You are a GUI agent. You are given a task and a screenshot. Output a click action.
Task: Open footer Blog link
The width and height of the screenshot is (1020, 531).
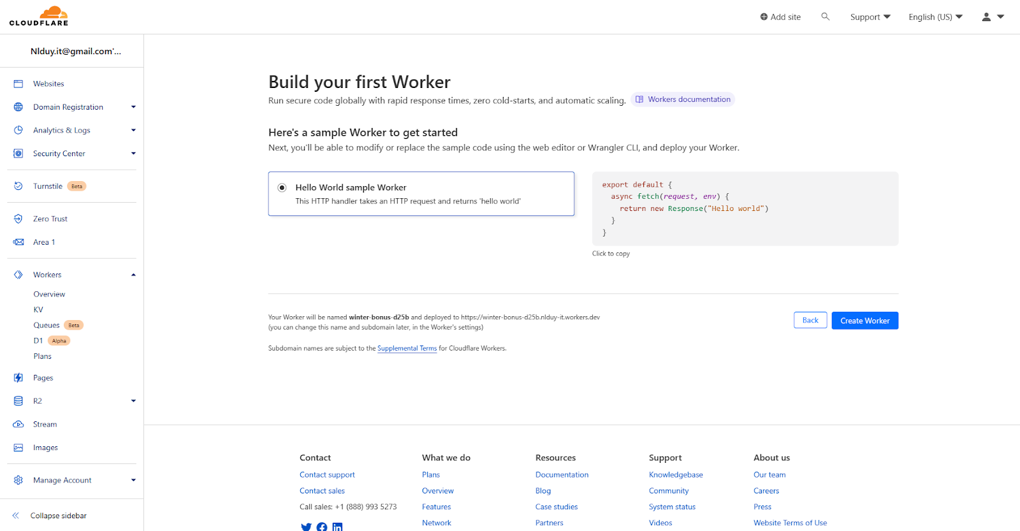tap(543, 491)
